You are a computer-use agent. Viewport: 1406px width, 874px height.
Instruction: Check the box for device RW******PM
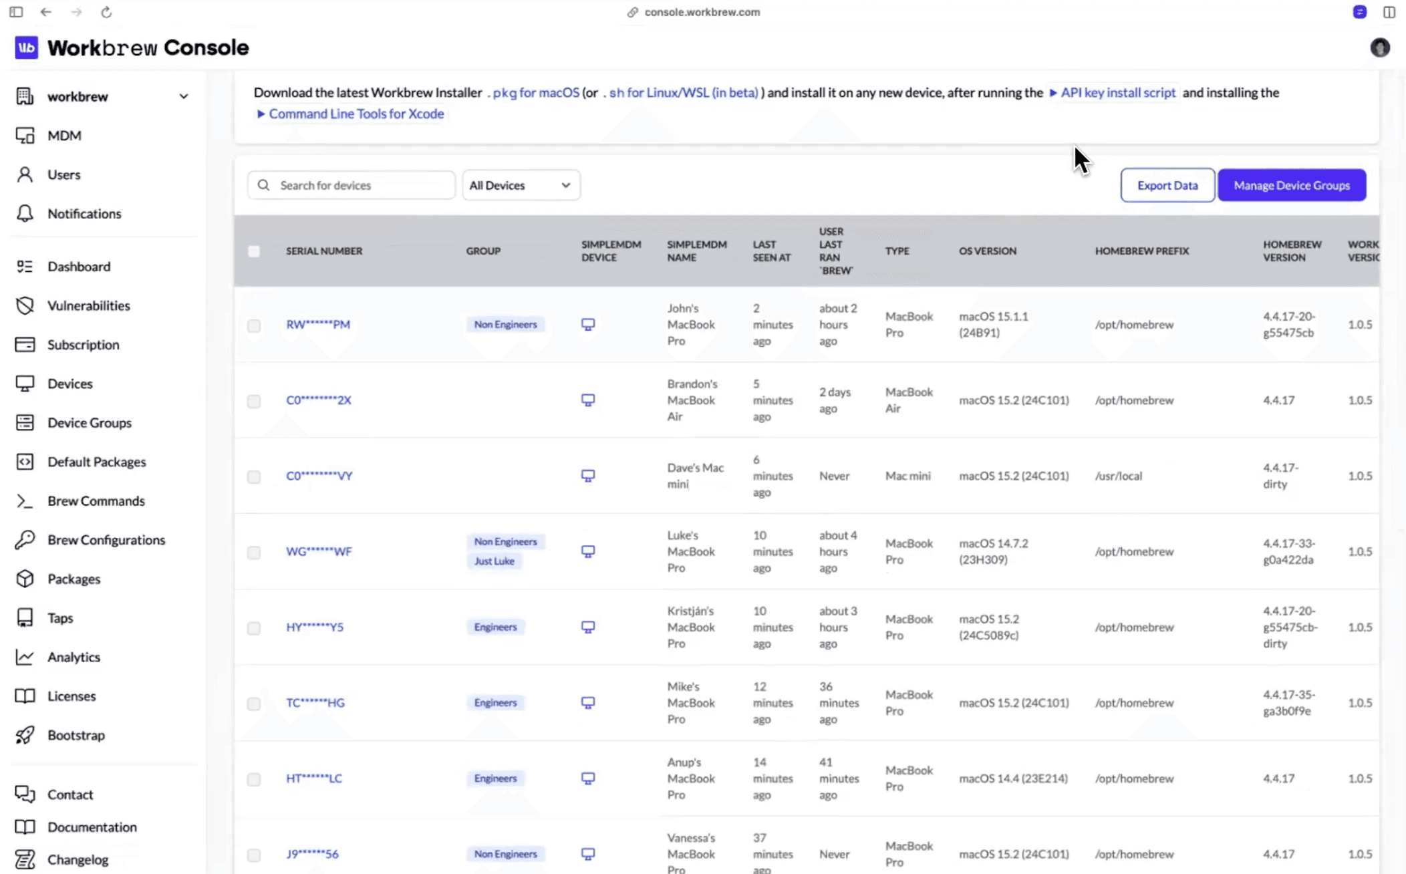pyautogui.click(x=254, y=325)
